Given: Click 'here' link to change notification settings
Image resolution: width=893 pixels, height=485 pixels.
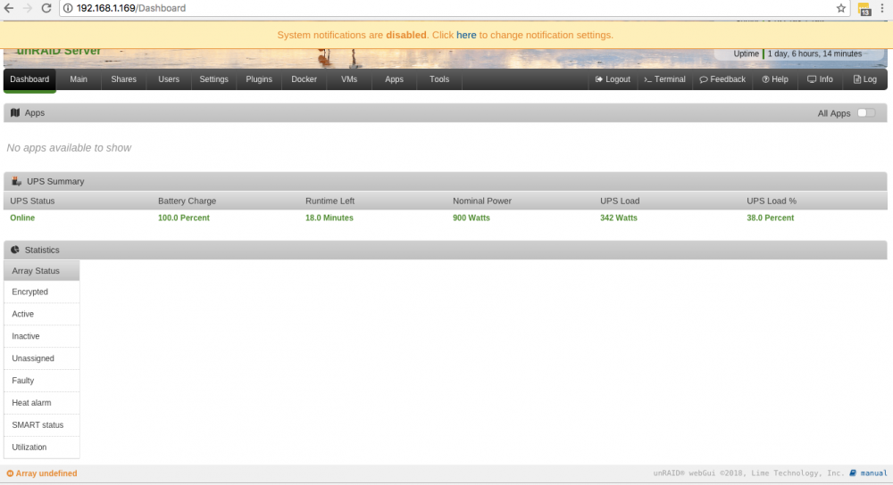Looking at the screenshot, I should pyautogui.click(x=466, y=36).
